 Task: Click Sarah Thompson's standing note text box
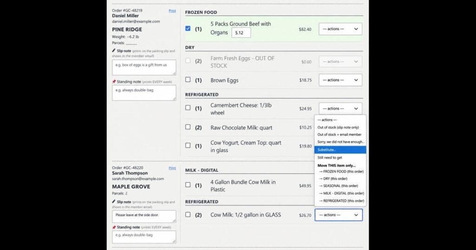coord(144,237)
